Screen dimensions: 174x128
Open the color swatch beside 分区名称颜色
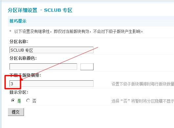coord(87,67)
